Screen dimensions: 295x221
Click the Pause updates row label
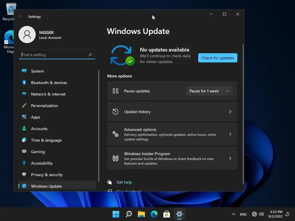(x=137, y=91)
